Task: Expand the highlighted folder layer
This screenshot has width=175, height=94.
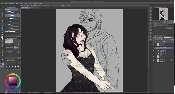Action: (157, 48)
